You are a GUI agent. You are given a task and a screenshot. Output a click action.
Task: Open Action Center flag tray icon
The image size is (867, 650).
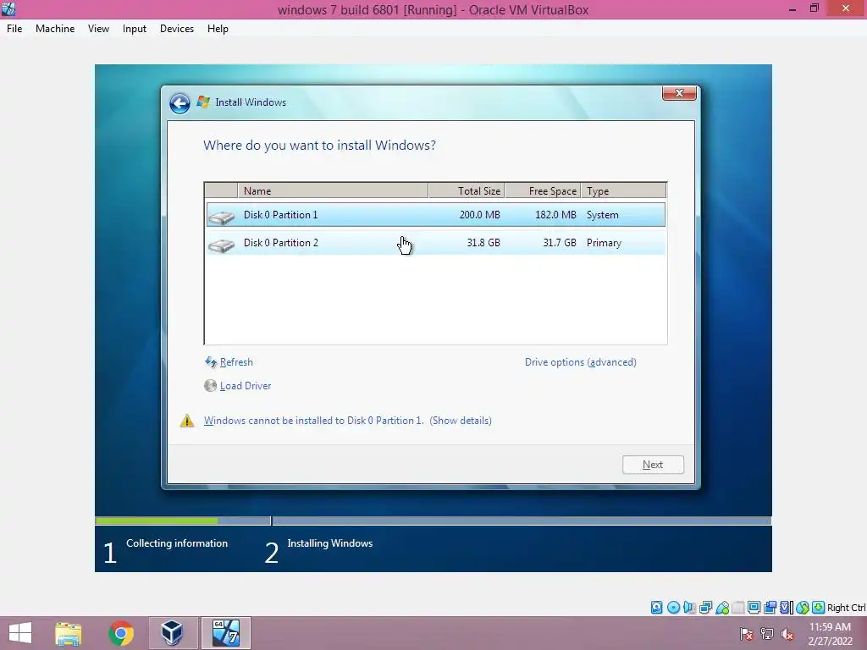pyautogui.click(x=747, y=634)
